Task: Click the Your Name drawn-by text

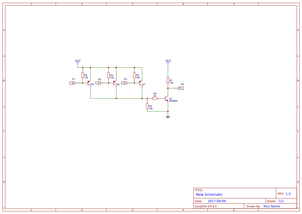Action: pyautogui.click(x=271, y=206)
